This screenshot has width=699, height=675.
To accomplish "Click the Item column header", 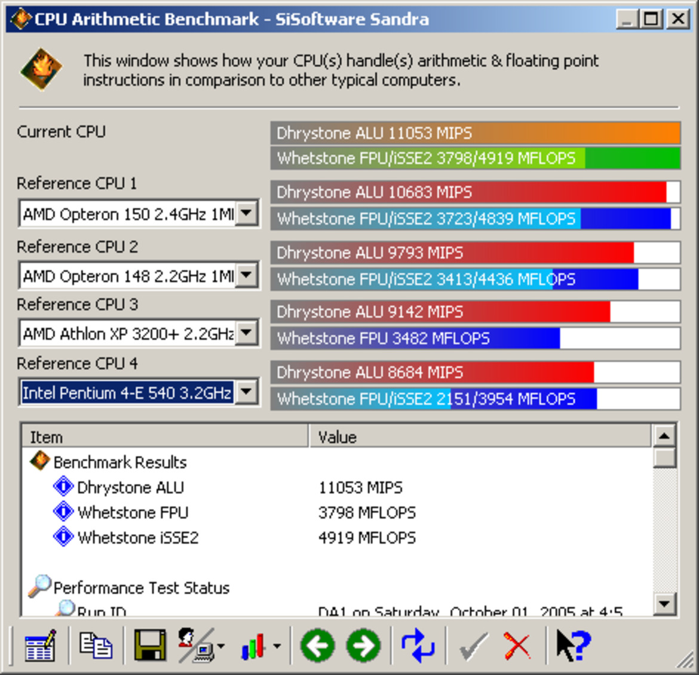I will (165, 436).
